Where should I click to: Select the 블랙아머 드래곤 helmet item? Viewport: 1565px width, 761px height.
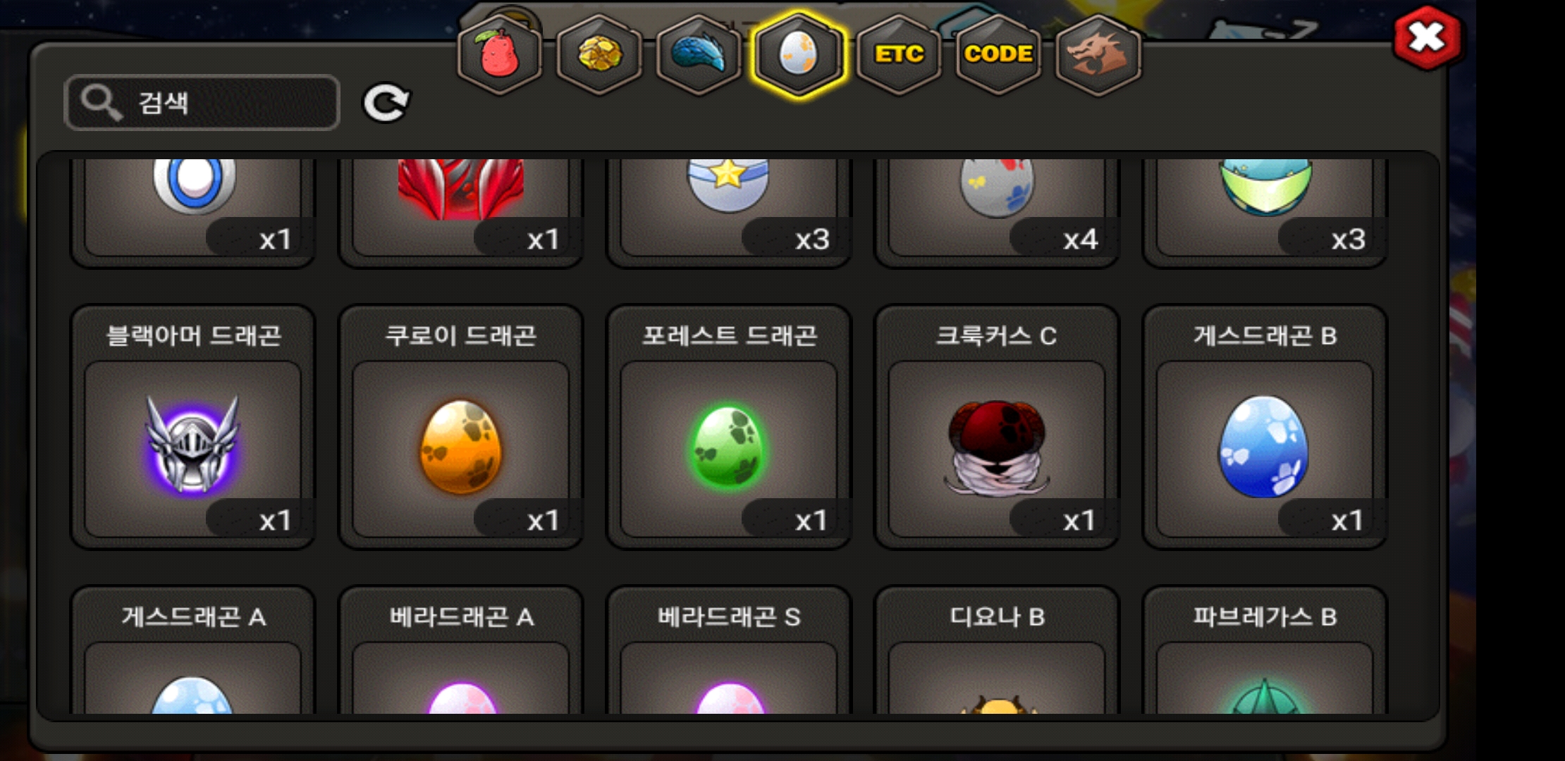[192, 427]
